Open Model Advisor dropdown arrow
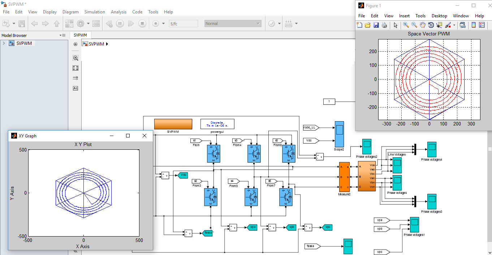Screen dimensions: 492x255 click(279, 24)
